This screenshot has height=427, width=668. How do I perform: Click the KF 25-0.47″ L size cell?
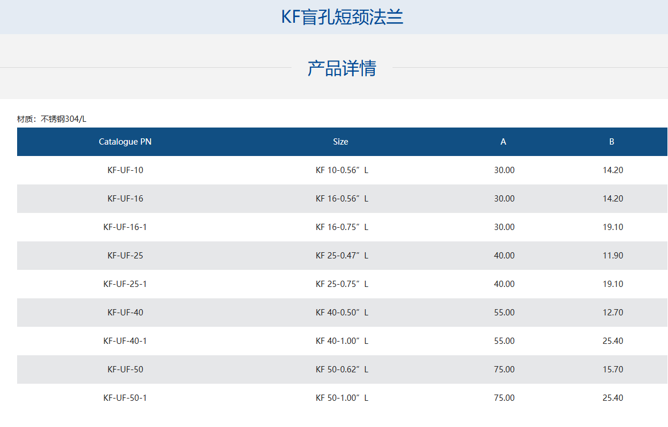[342, 256]
